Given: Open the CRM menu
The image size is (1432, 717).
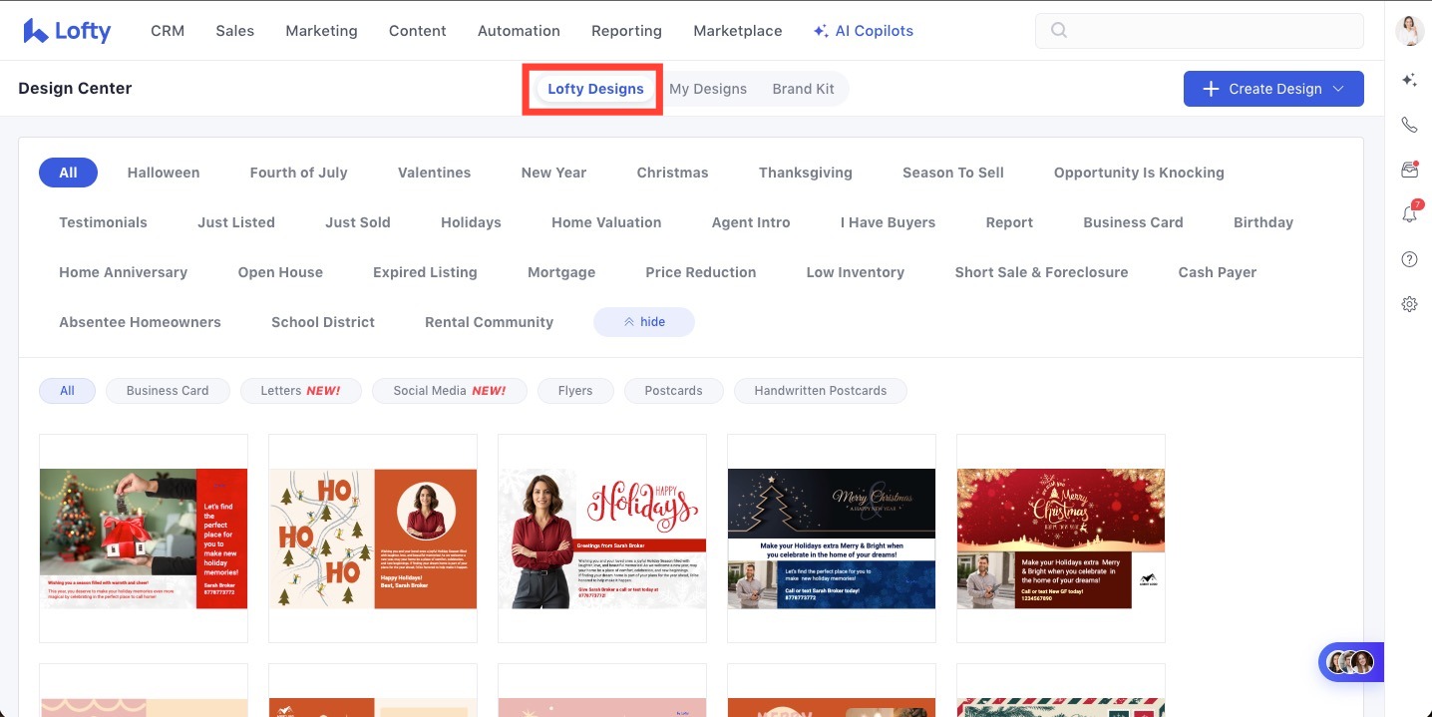Looking at the screenshot, I should coord(168,31).
